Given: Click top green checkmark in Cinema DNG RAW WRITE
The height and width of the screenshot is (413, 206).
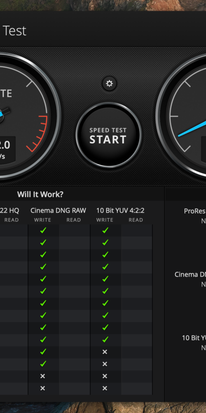Looking at the screenshot, I should (x=43, y=230).
